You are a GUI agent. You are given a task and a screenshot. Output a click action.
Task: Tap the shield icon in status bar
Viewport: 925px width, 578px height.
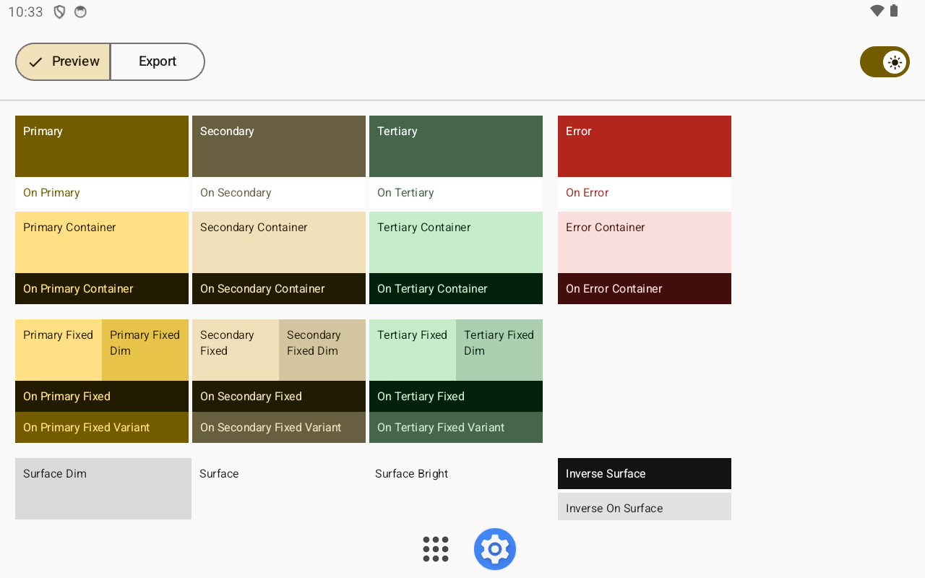pyautogui.click(x=60, y=12)
